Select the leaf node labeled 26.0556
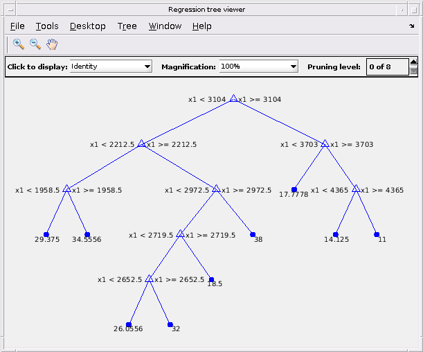The image size is (423, 352). tap(129, 324)
